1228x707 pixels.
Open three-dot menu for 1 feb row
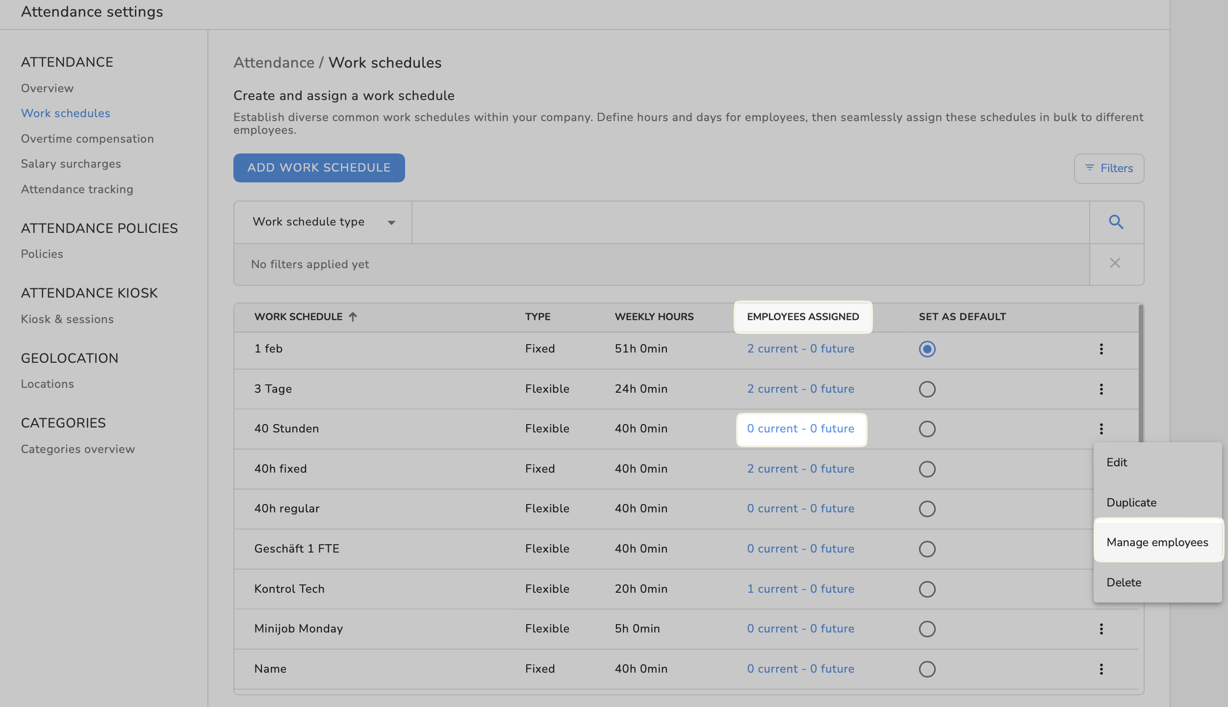(1101, 349)
